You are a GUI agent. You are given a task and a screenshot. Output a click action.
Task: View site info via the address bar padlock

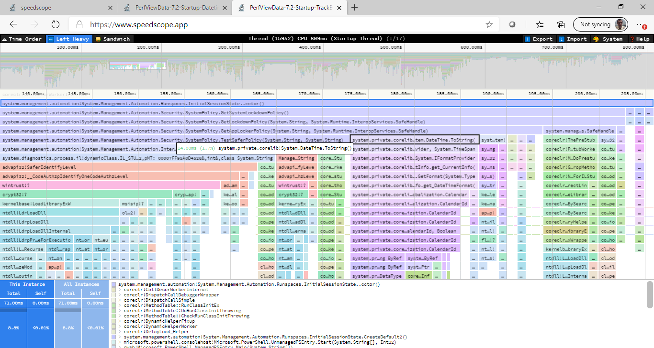tap(79, 24)
